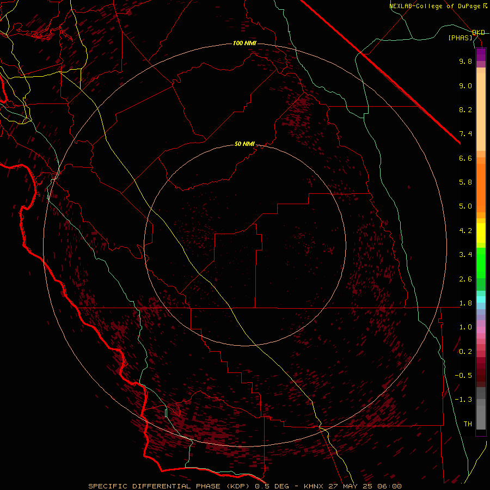Click the 3.4 scale value
Image resolution: width=490 pixels, height=490 pixels.
click(x=465, y=255)
